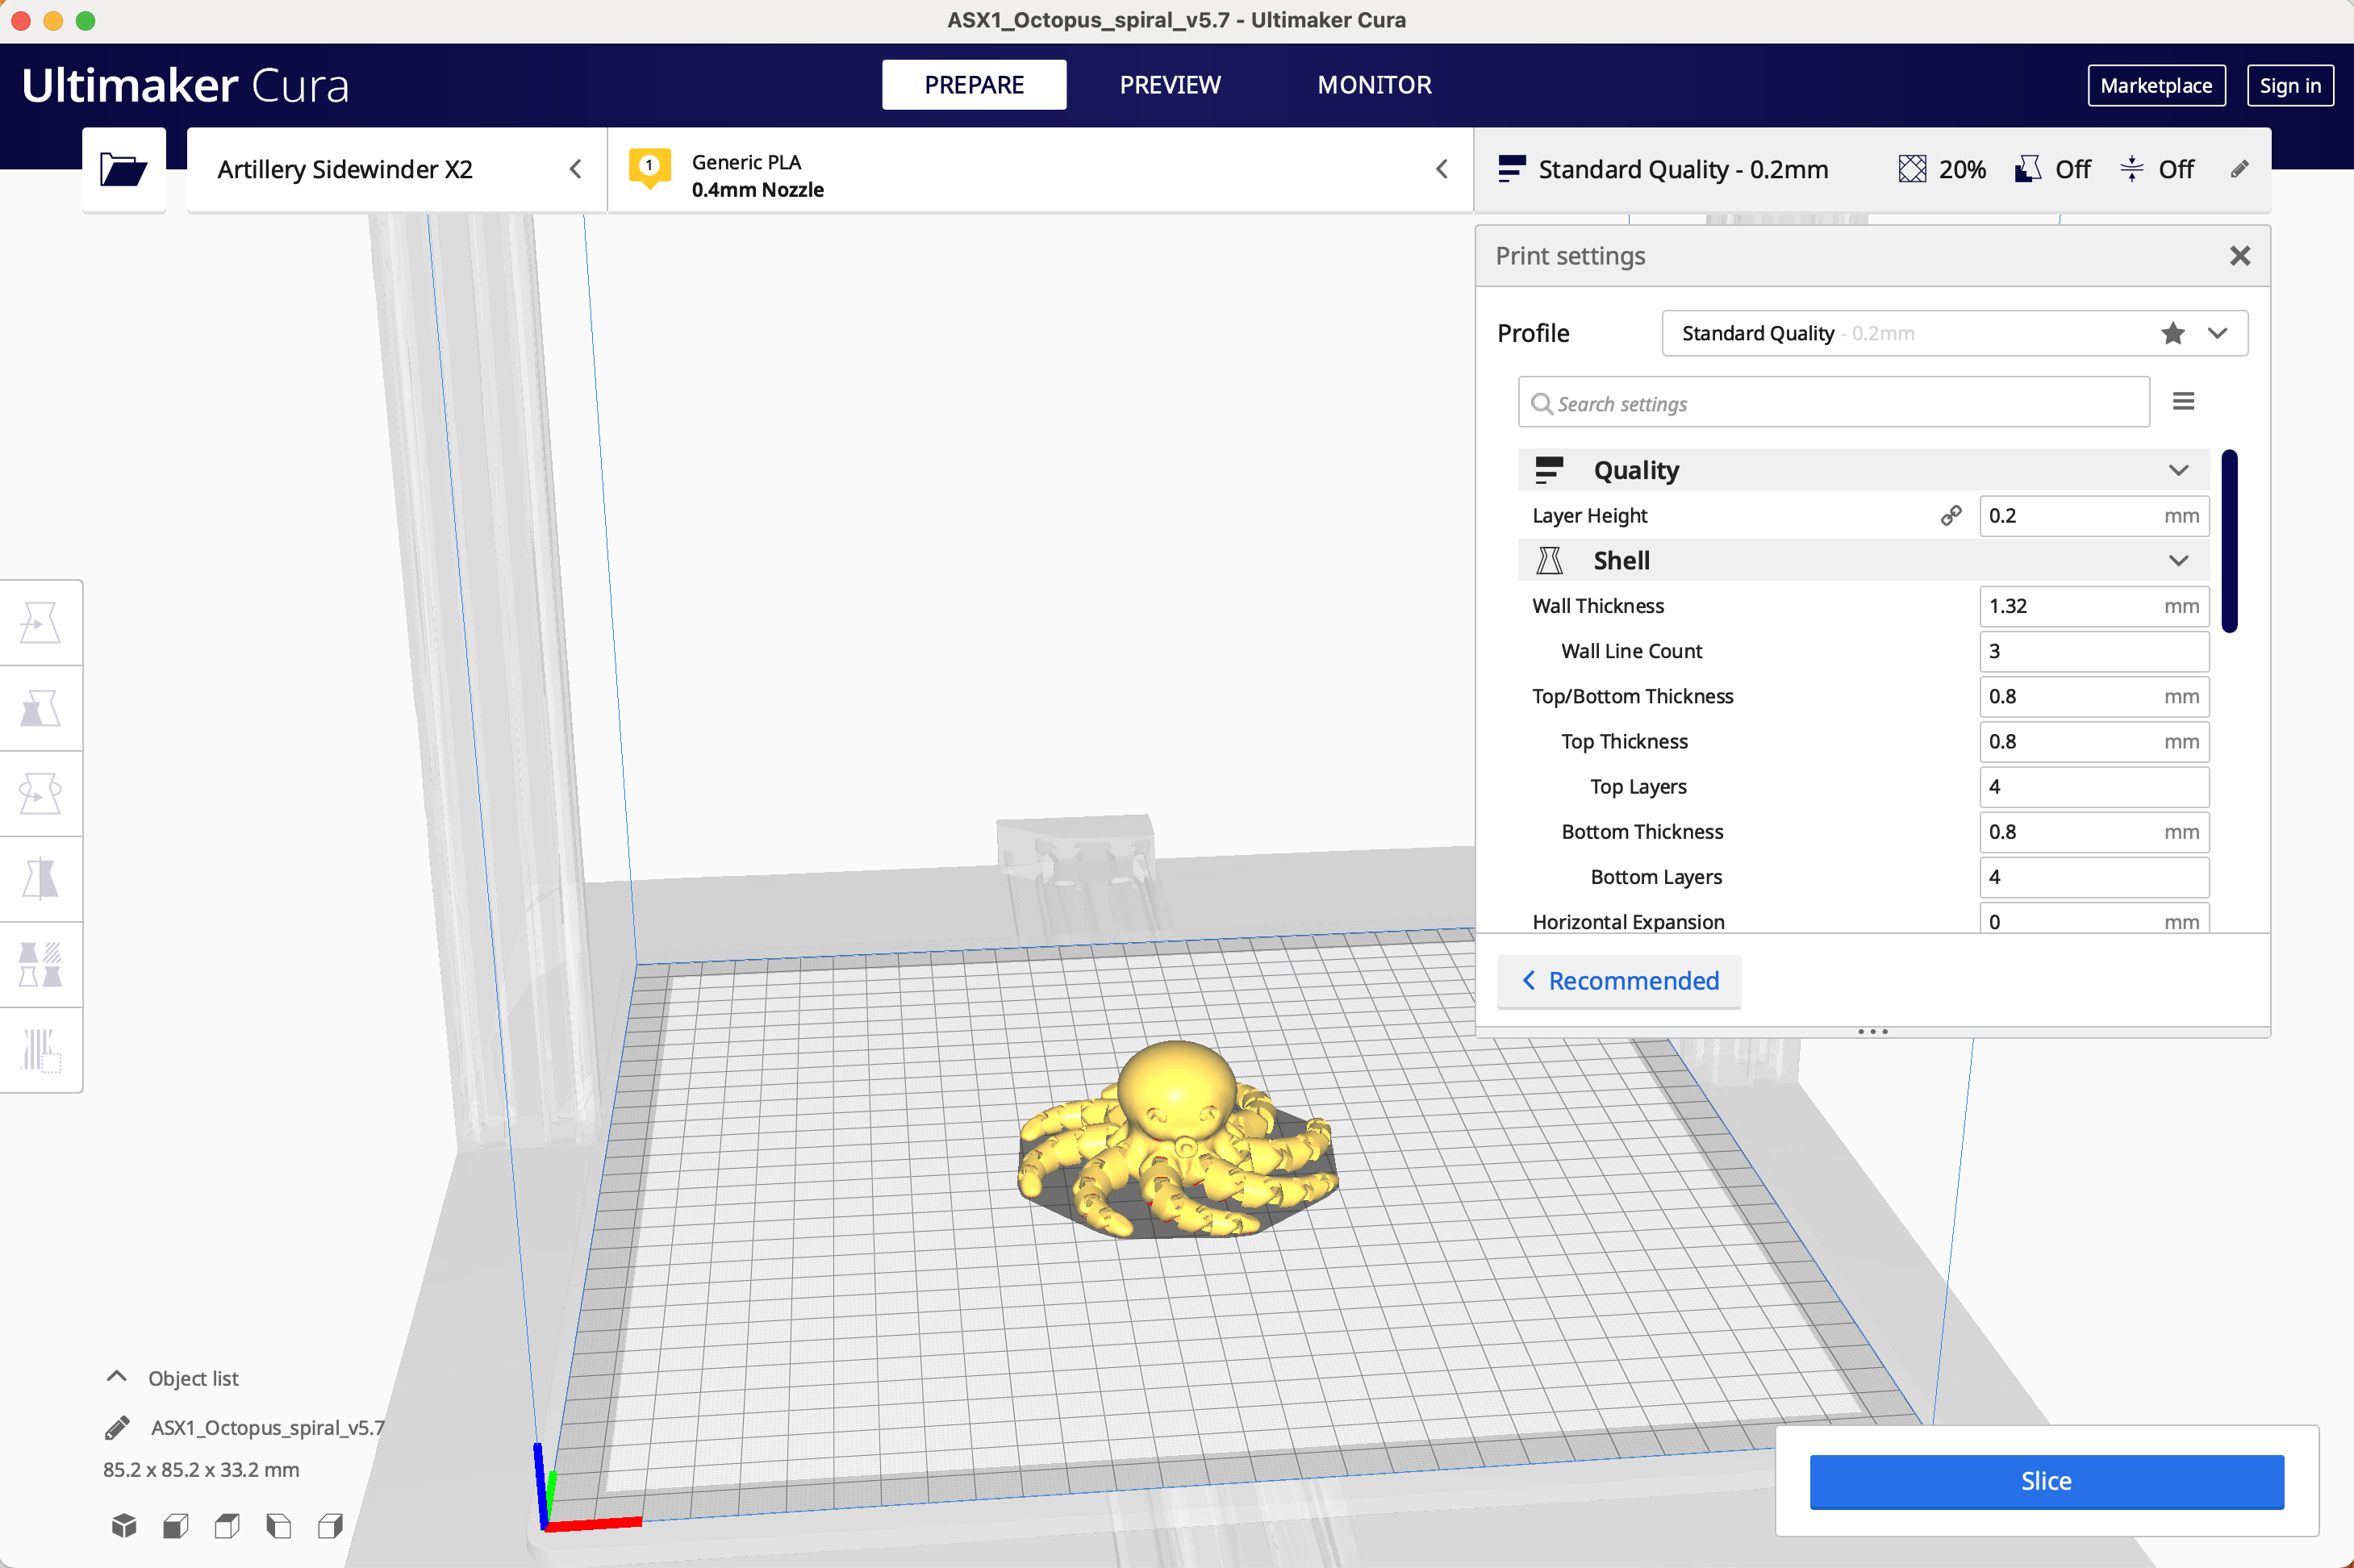This screenshot has width=2354, height=1568.
Task: Collapse the Object list
Action: (x=117, y=1377)
